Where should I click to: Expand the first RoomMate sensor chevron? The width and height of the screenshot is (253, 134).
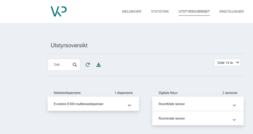click(x=234, y=105)
